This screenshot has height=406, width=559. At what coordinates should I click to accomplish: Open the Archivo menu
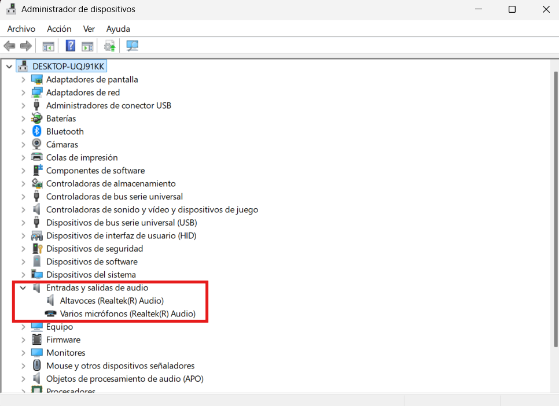21,29
